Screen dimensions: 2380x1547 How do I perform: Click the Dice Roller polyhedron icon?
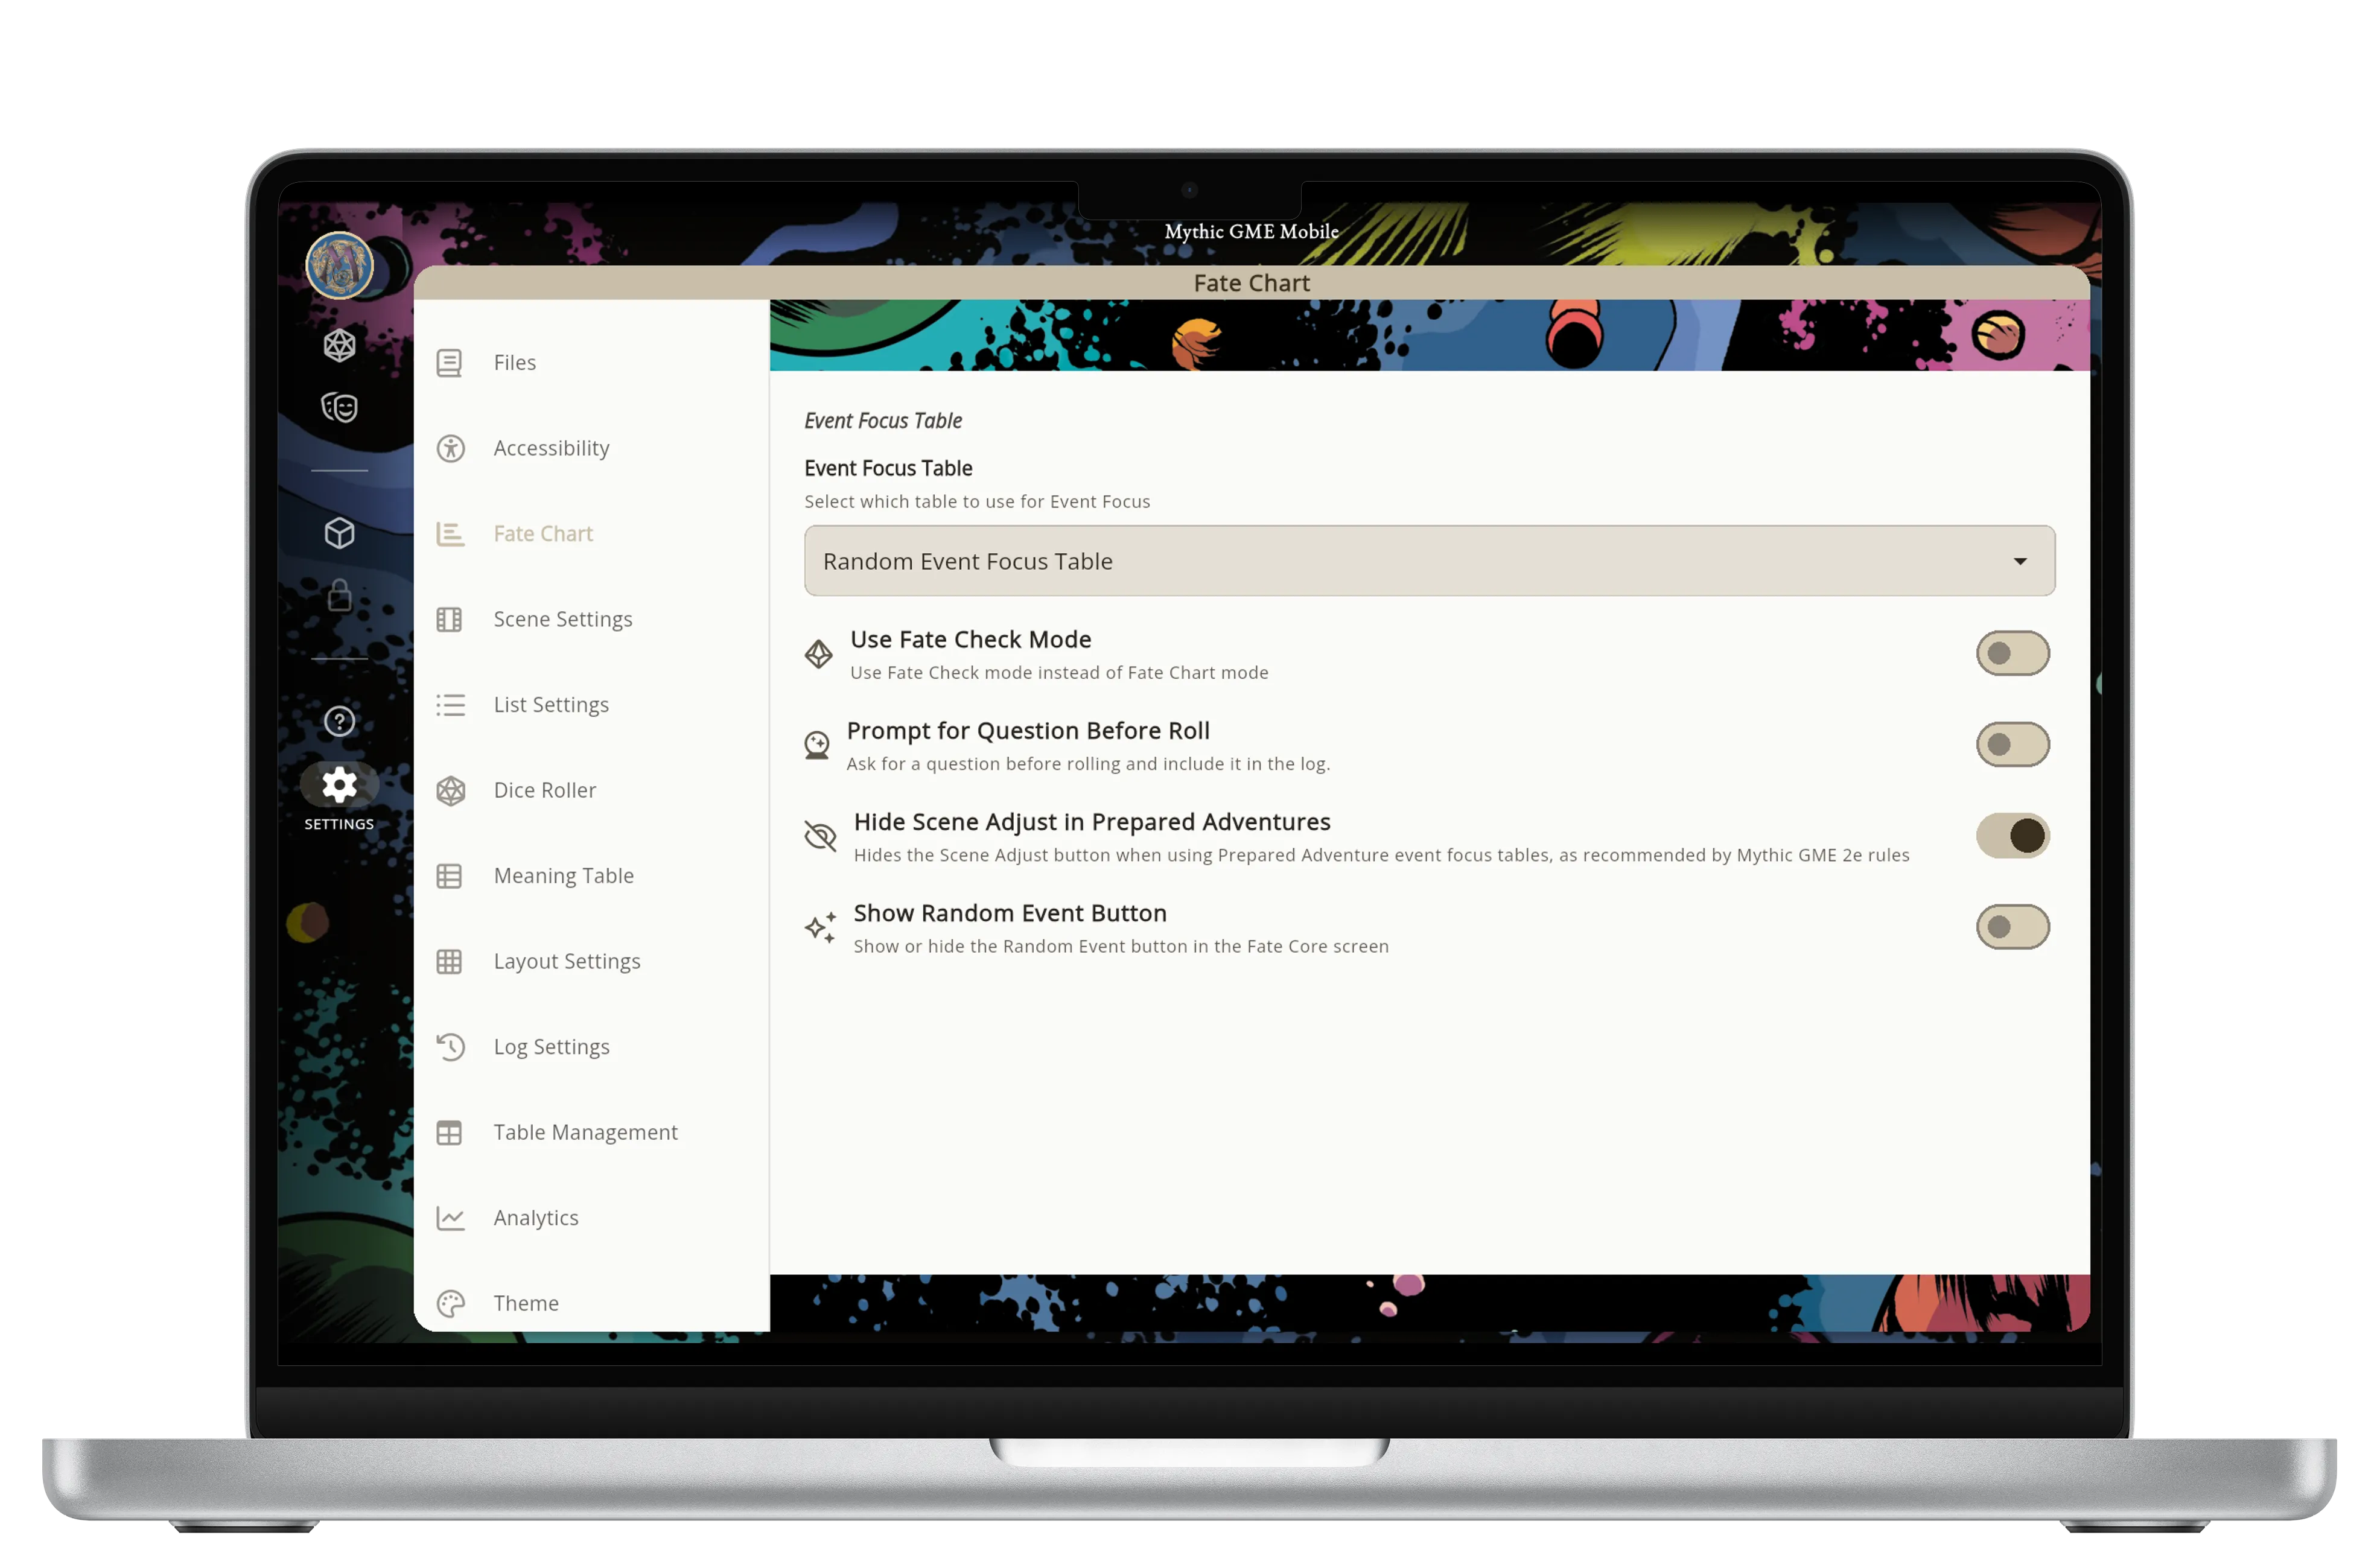click(x=451, y=790)
